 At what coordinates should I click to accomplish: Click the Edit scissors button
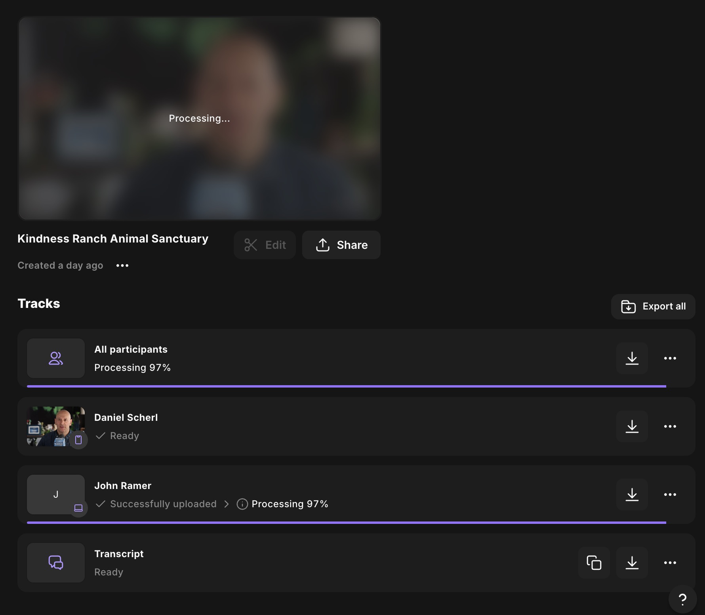[x=265, y=245]
